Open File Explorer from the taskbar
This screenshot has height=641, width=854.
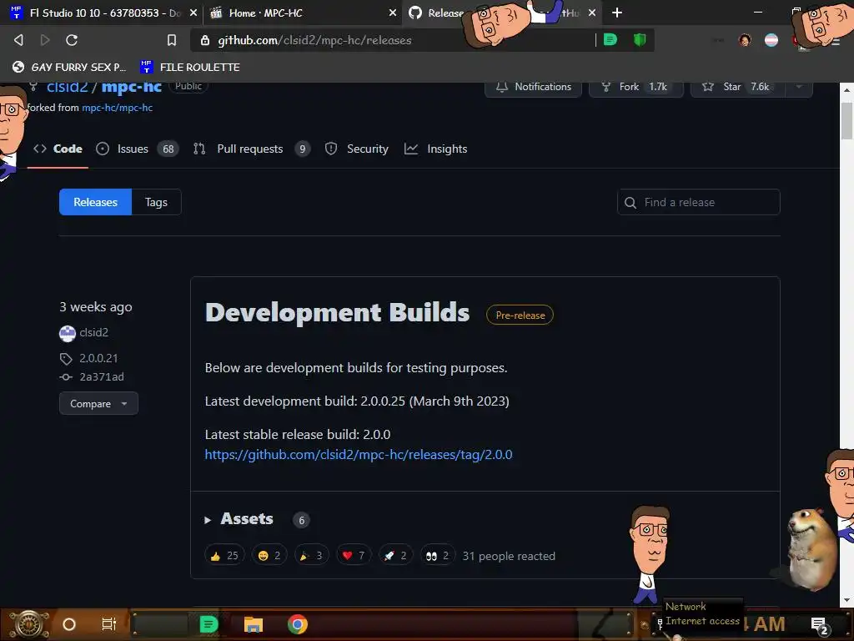click(254, 624)
